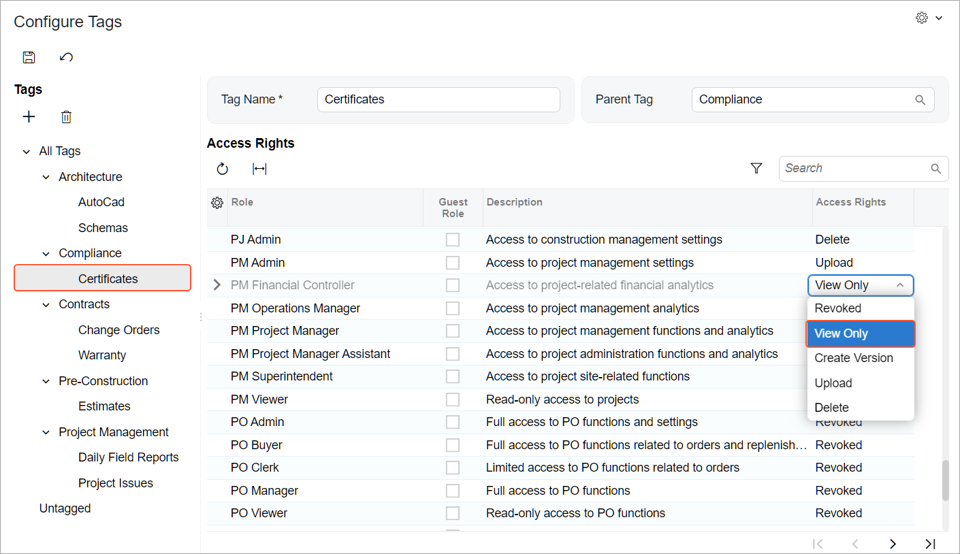This screenshot has width=960, height=554.
Task: Add a new tag with the plus icon
Action: (x=29, y=117)
